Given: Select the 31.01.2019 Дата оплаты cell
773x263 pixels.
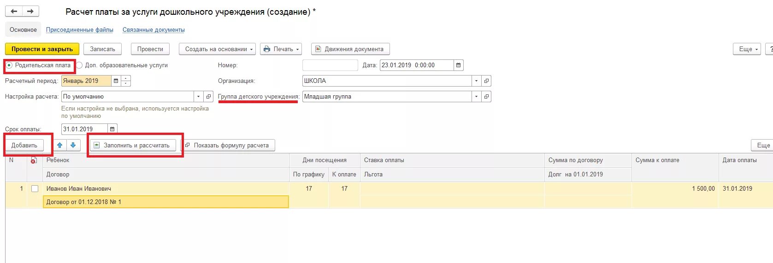Looking at the screenshot, I should point(746,189).
